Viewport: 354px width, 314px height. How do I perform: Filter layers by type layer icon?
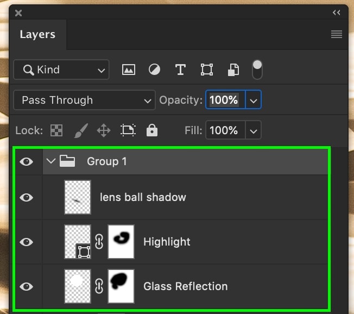[x=180, y=70]
